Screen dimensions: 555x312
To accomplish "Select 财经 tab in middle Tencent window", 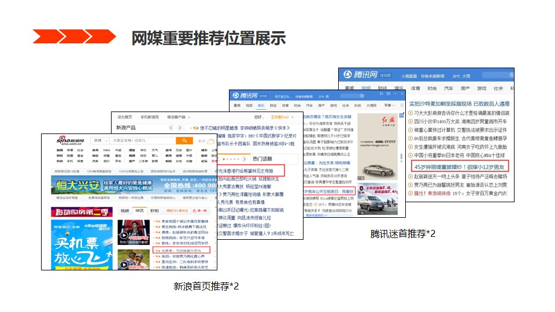I will 273,105.
